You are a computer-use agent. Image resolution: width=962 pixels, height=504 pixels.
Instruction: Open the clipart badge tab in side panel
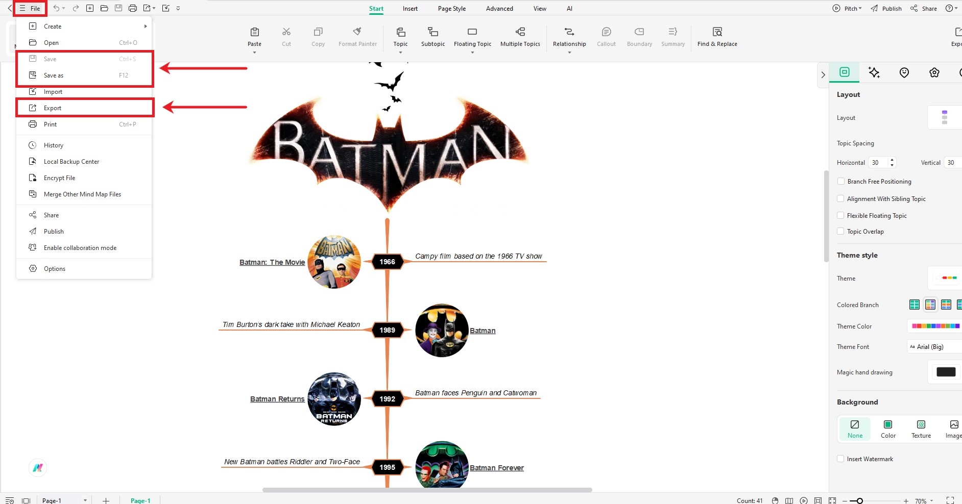[x=934, y=72]
